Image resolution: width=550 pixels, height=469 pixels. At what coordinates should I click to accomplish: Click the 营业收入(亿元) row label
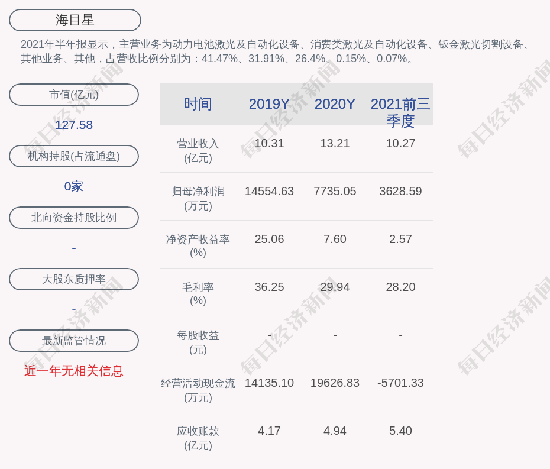(198, 150)
